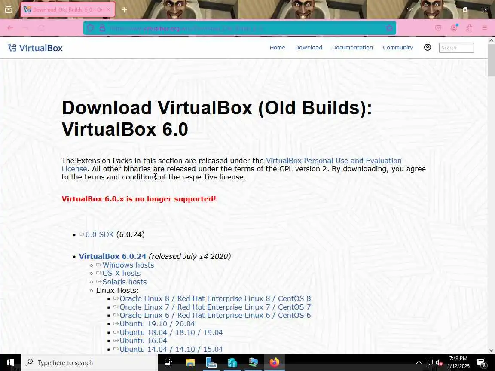
Task: Open the user account profile icon
Action: coord(428,47)
